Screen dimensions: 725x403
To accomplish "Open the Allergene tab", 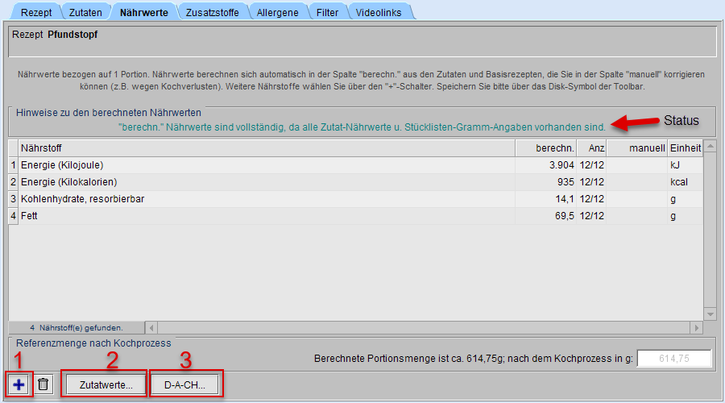I will click(x=277, y=12).
